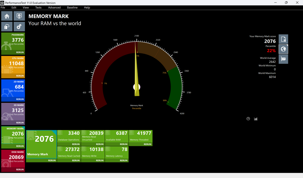This screenshot has height=178, width=303.
Task: Select the world globe comparison icon
Action: [283, 49]
